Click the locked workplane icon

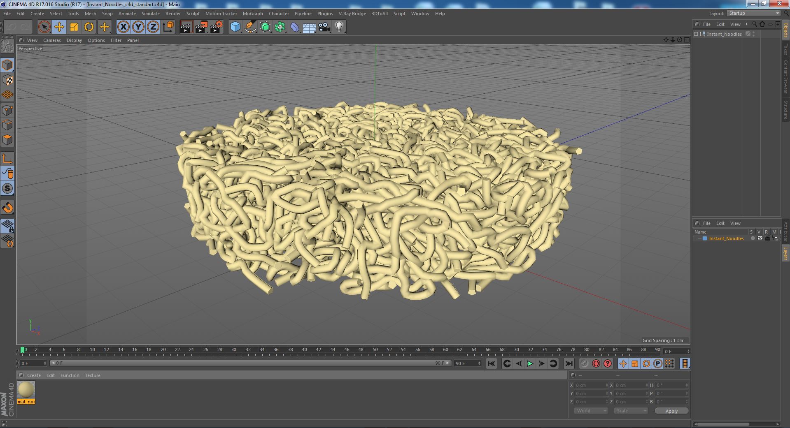tap(7, 226)
